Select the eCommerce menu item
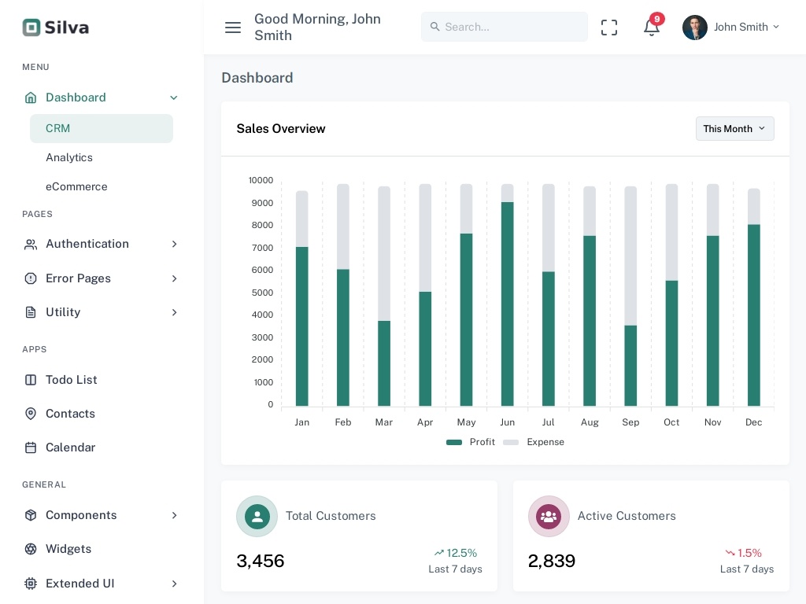This screenshot has width=806, height=604. click(76, 186)
